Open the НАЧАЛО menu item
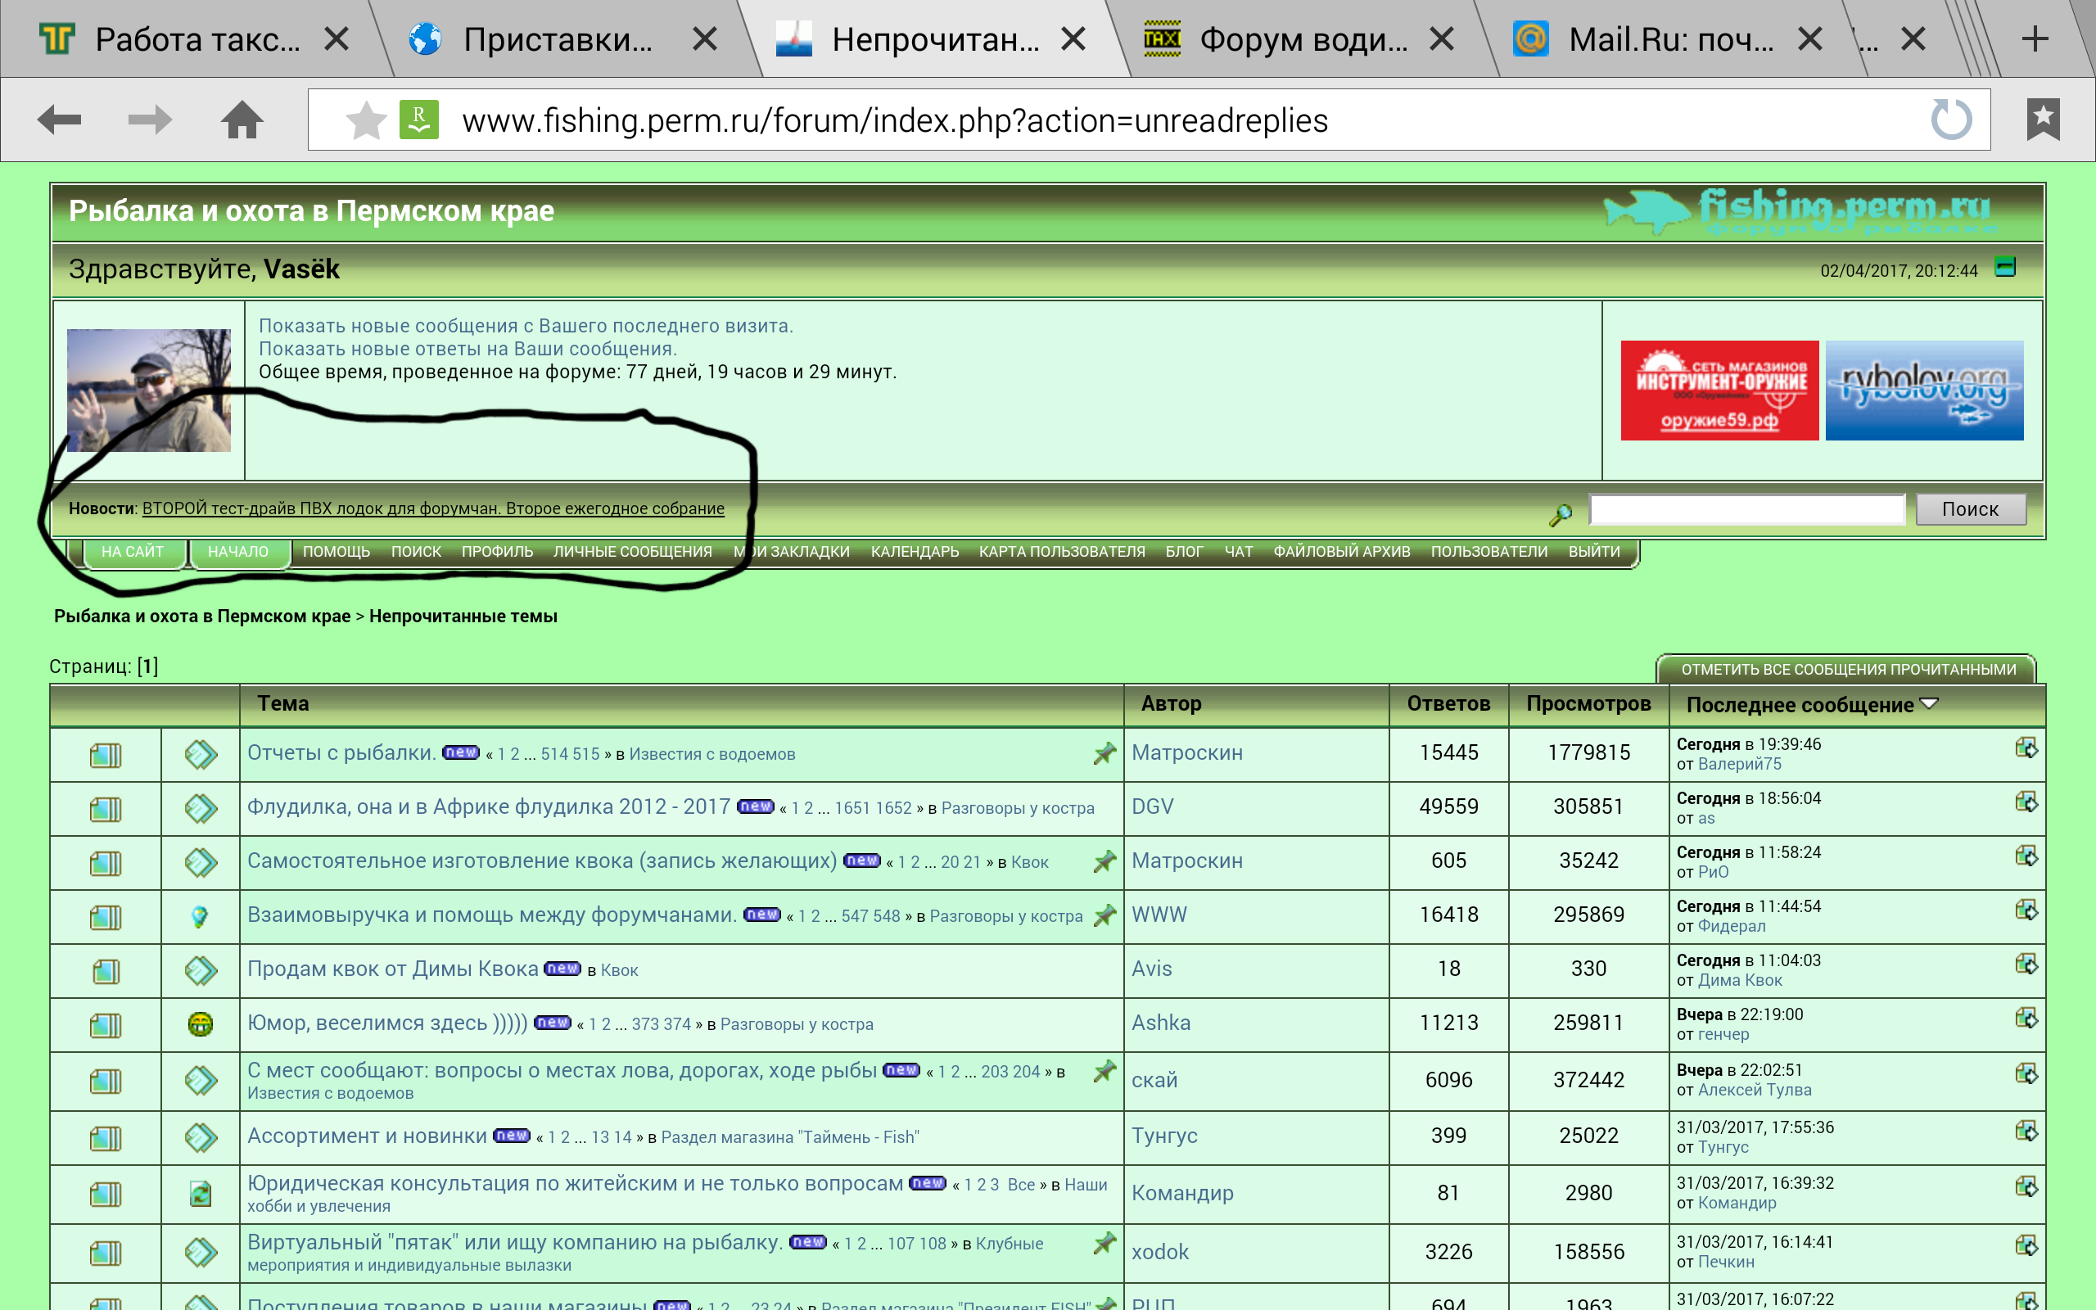This screenshot has height=1310, width=2096. tap(238, 551)
